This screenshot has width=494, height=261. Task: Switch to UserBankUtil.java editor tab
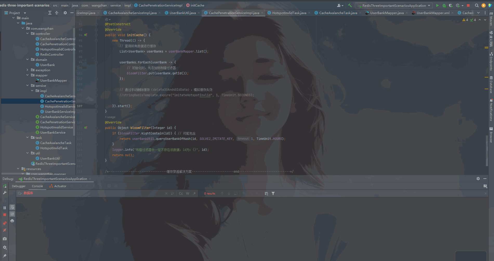click(x=182, y=13)
